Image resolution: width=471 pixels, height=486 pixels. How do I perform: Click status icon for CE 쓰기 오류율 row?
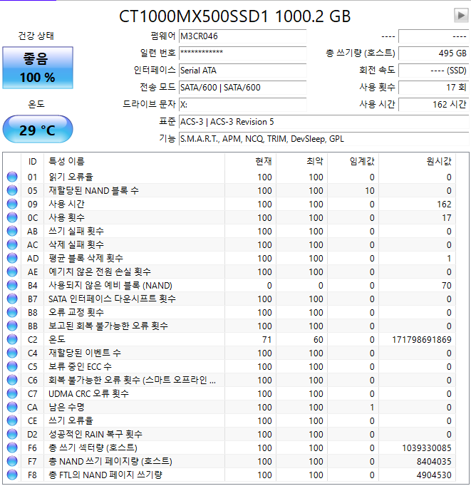(12, 420)
